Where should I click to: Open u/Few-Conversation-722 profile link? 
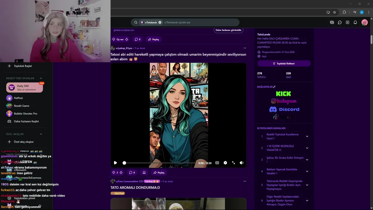[x=129, y=181]
